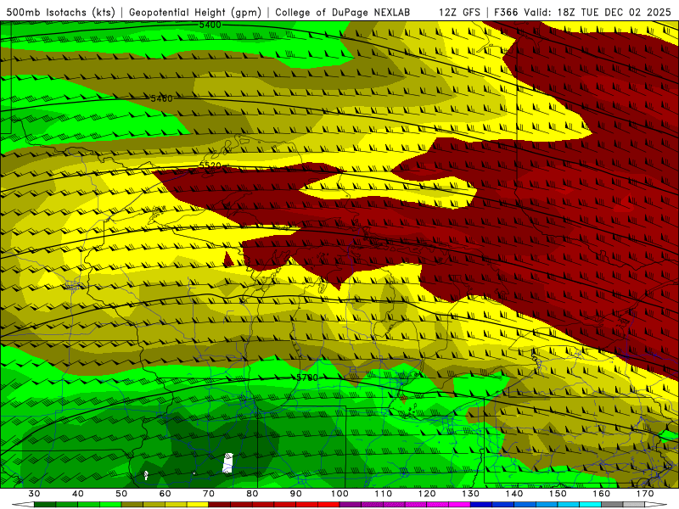679x509 pixels.
Task: Click the 70 knot color scale label
Action: click(209, 494)
